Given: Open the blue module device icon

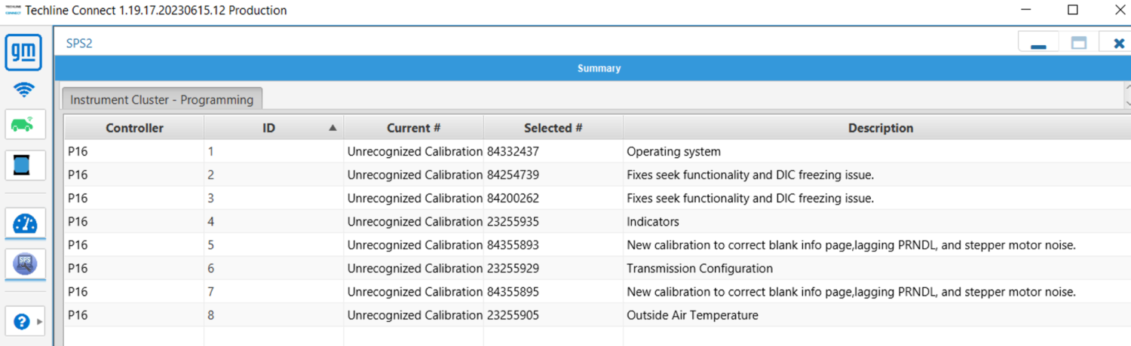Looking at the screenshot, I should (x=25, y=165).
